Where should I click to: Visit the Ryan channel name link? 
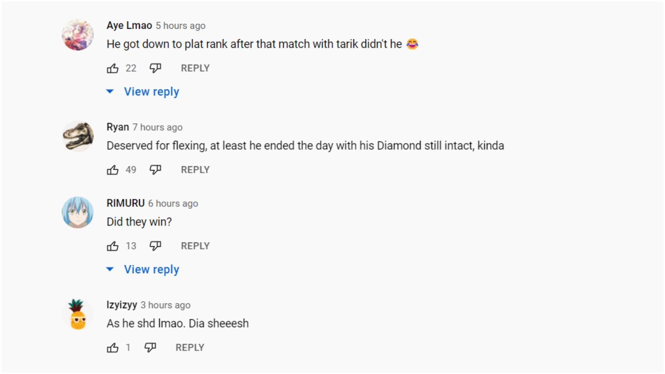[118, 127]
